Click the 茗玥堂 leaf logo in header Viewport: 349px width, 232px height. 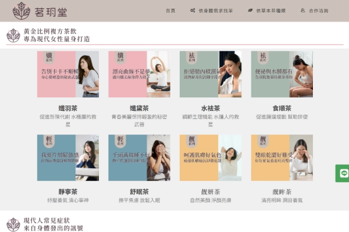(x=22, y=11)
